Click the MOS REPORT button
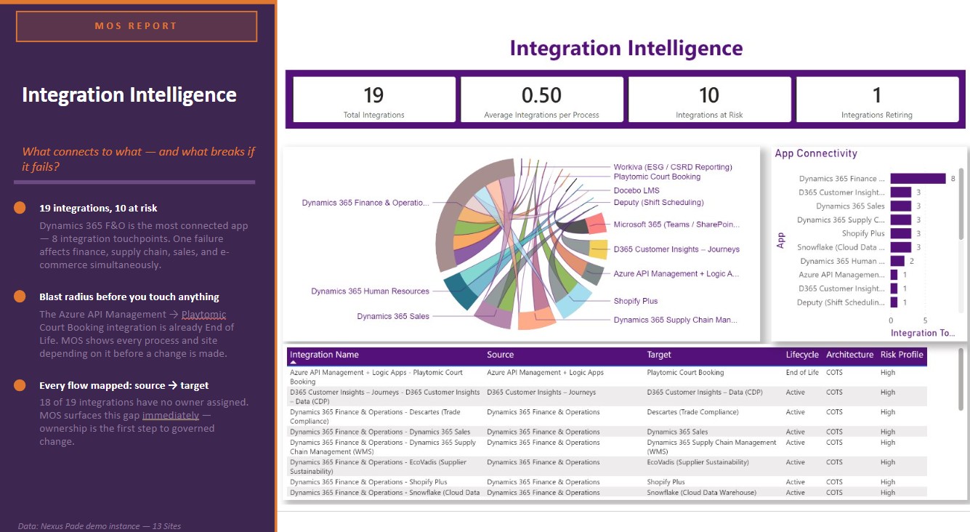Image resolution: width=970 pixels, height=532 pixels. point(137,26)
